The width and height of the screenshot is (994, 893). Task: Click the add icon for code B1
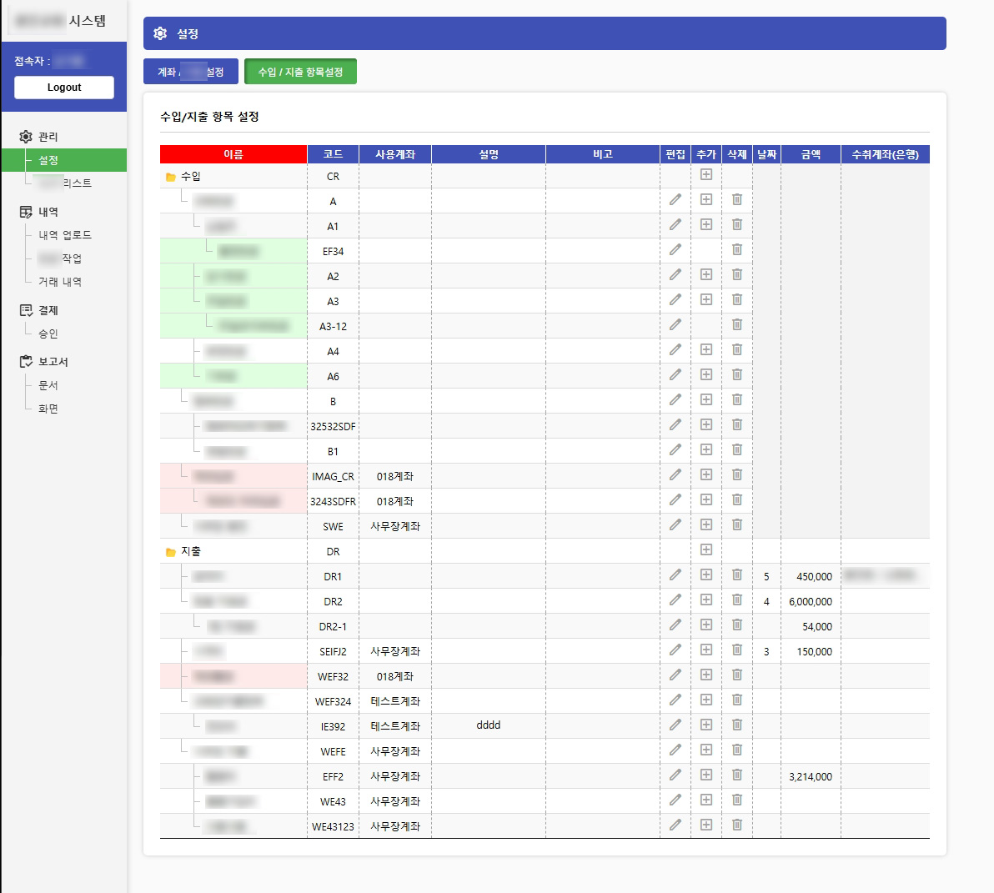(x=706, y=449)
